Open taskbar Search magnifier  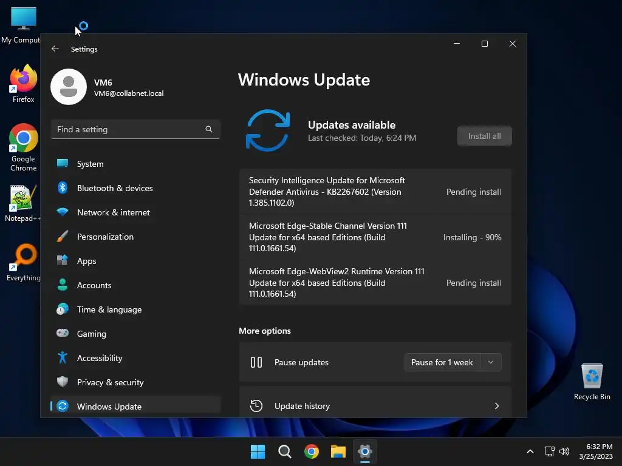pyautogui.click(x=285, y=451)
